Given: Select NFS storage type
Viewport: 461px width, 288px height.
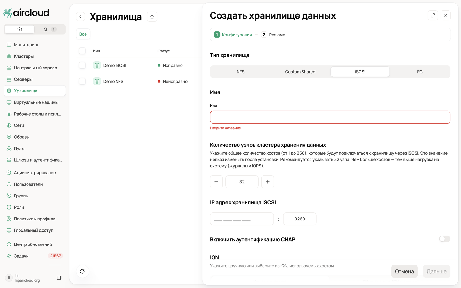Looking at the screenshot, I should pos(240,72).
